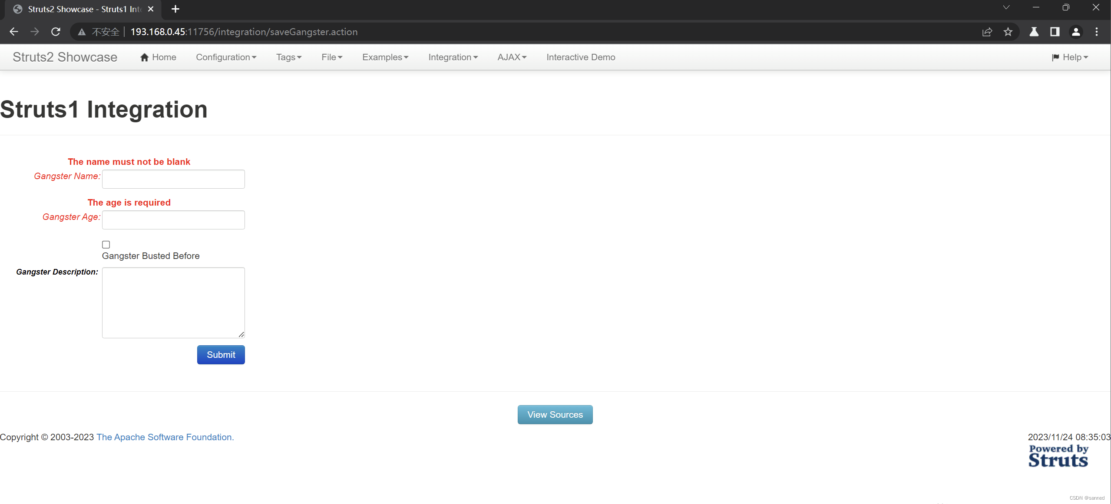The width and height of the screenshot is (1111, 504).
Task: Open the Interactive Demo menu item
Action: [581, 57]
